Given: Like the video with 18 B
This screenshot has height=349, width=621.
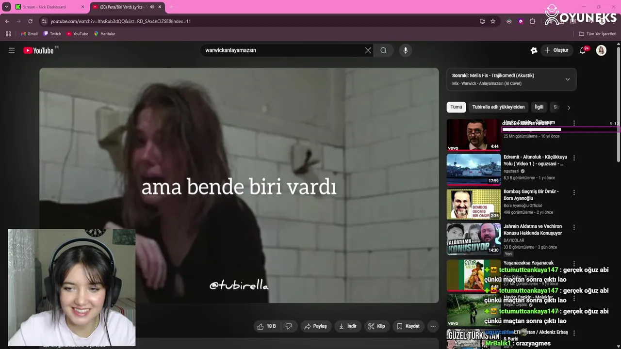Looking at the screenshot, I should (266, 326).
